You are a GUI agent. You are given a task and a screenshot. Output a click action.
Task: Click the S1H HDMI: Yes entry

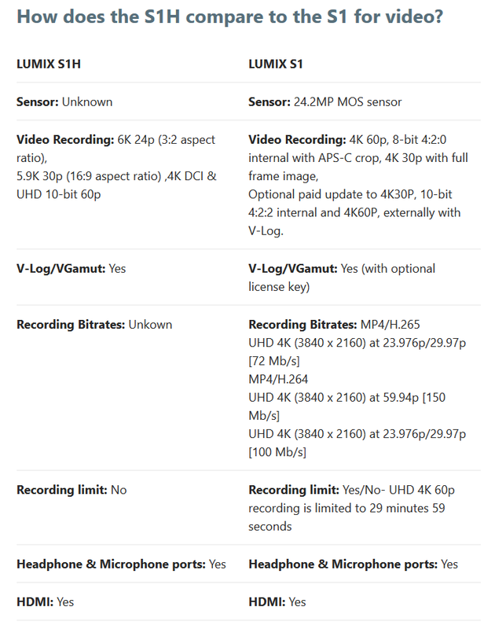[46, 602]
